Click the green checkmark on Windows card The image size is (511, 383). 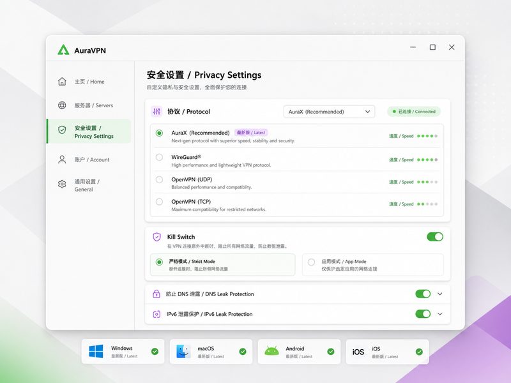[155, 352]
